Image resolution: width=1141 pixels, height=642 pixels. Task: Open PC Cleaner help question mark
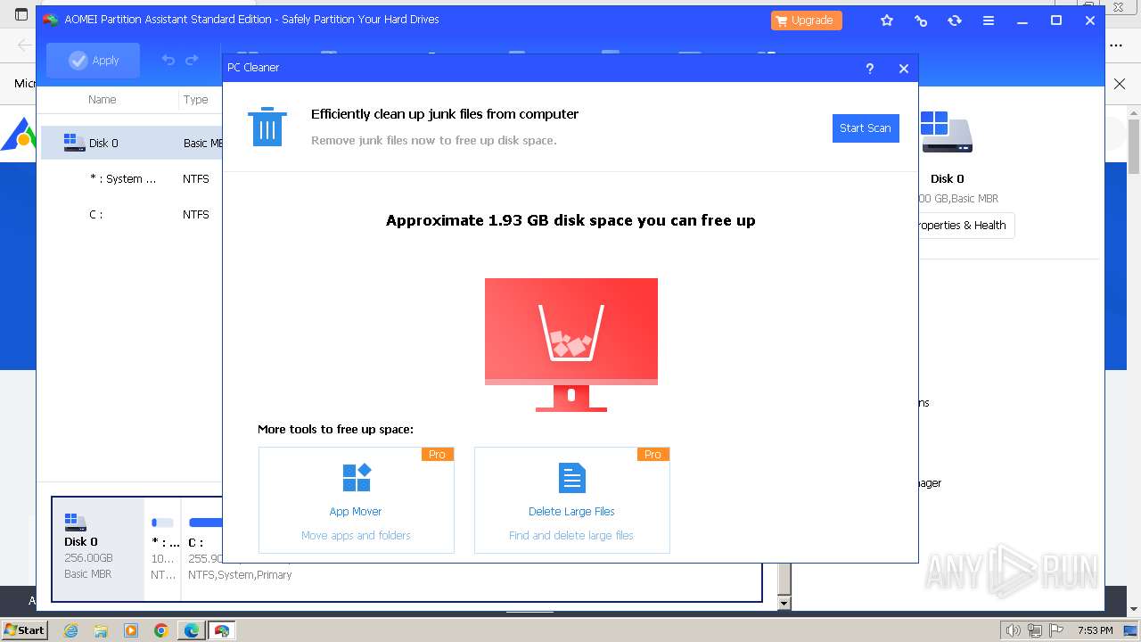click(x=870, y=69)
